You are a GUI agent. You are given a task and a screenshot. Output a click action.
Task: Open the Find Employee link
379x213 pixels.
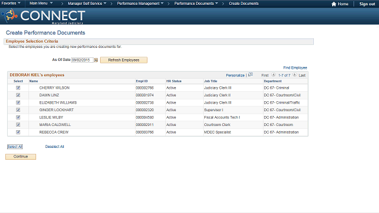coord(295,67)
